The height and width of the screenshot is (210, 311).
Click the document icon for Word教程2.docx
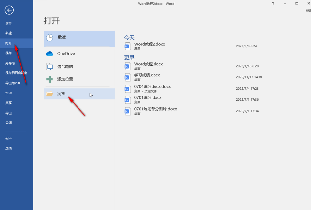[128, 46]
